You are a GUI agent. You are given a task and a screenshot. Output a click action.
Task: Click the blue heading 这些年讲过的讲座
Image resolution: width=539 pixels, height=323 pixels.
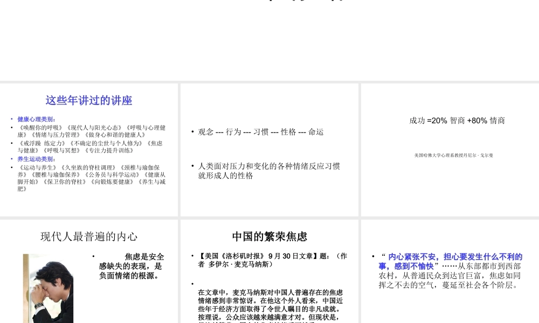coord(88,100)
